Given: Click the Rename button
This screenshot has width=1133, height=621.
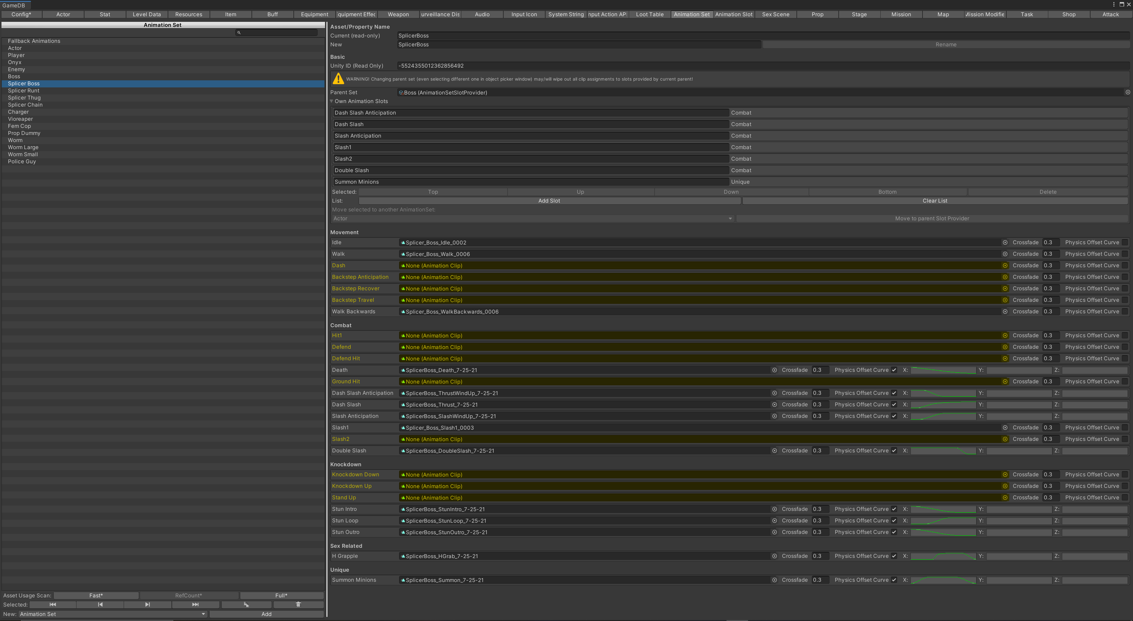Looking at the screenshot, I should click(946, 45).
